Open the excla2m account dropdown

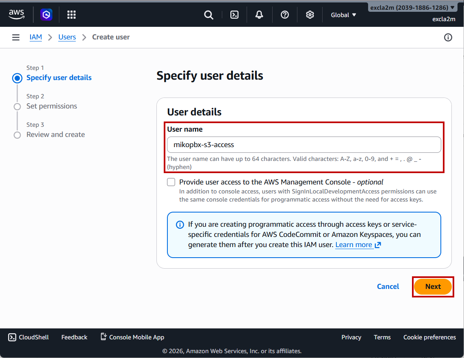[412, 8]
